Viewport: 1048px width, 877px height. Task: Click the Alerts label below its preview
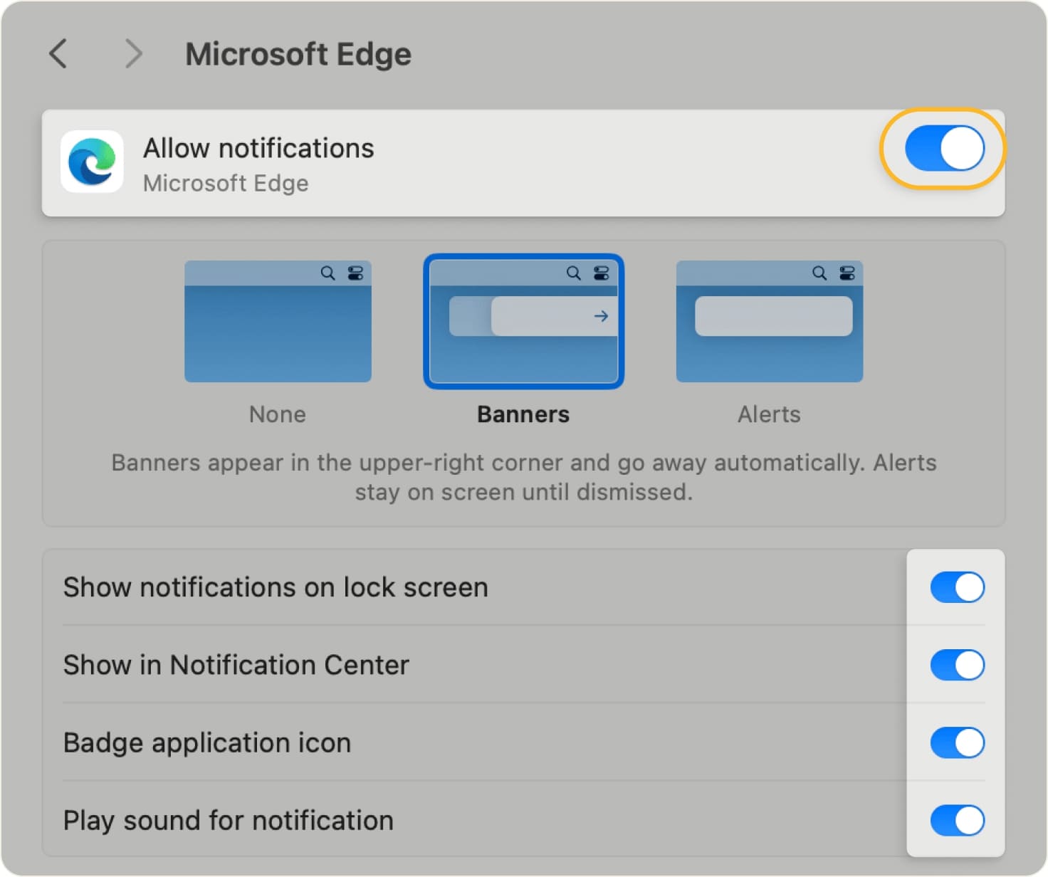point(768,414)
